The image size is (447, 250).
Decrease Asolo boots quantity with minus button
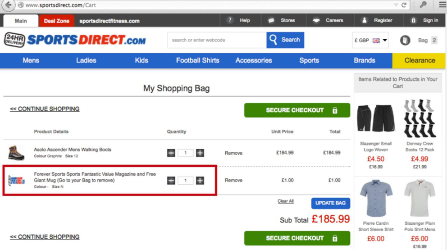tap(171, 153)
